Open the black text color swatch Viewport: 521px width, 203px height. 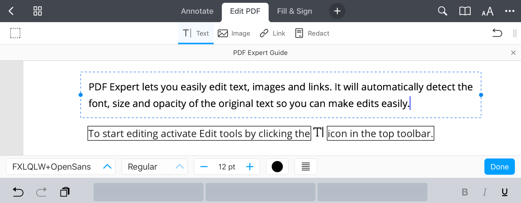pos(277,167)
